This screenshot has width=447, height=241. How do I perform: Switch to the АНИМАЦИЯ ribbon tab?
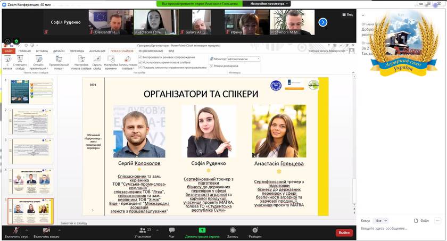(97, 51)
